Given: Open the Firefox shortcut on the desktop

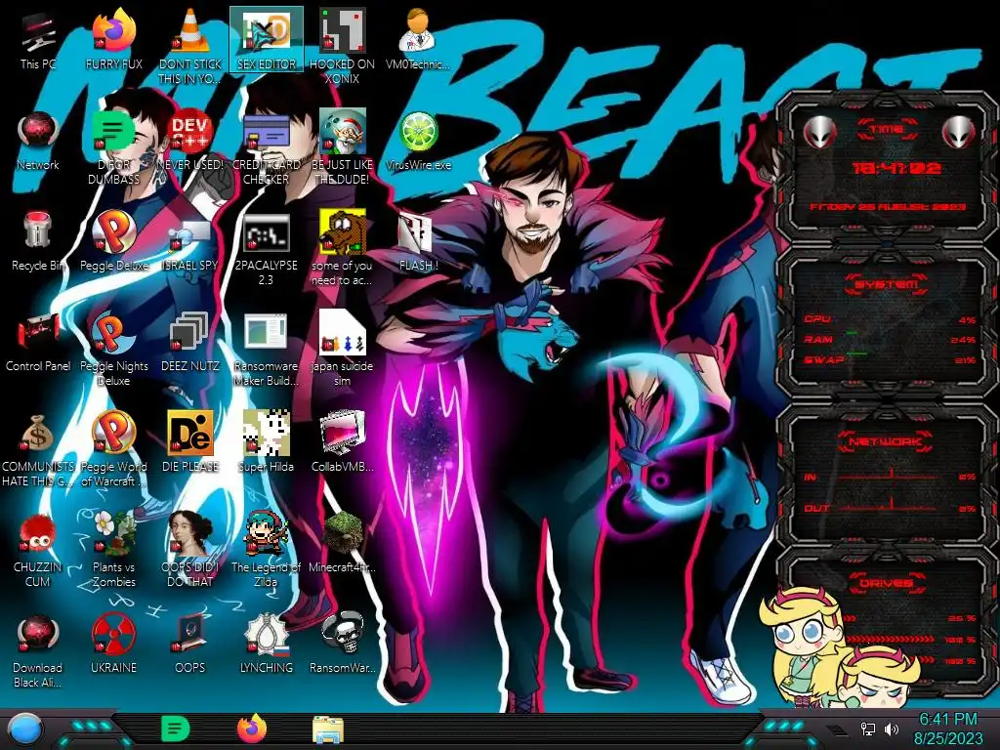Looking at the screenshot, I should click(x=113, y=40).
